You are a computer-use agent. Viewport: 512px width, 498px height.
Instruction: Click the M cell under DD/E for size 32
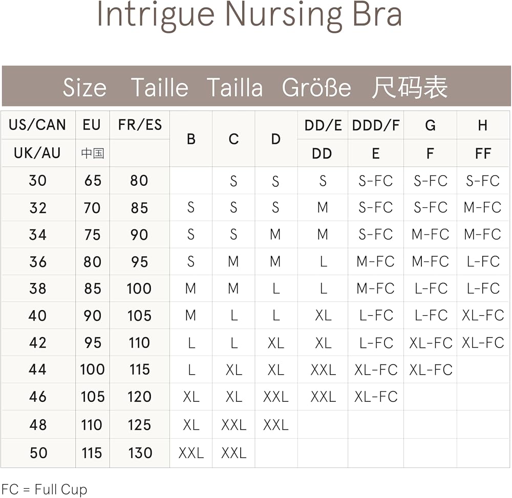323,208
